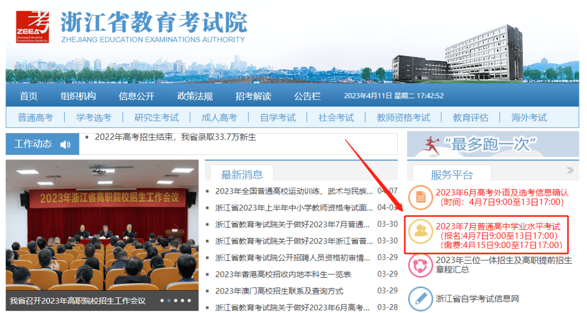Select the 学考选考 category

tap(93, 118)
